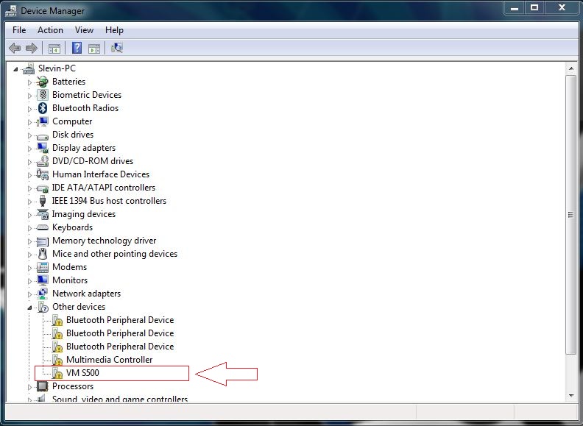Viewport: 583px width, 426px height.
Task: Select the DVD/CD-ROM drives label
Action: (x=93, y=161)
